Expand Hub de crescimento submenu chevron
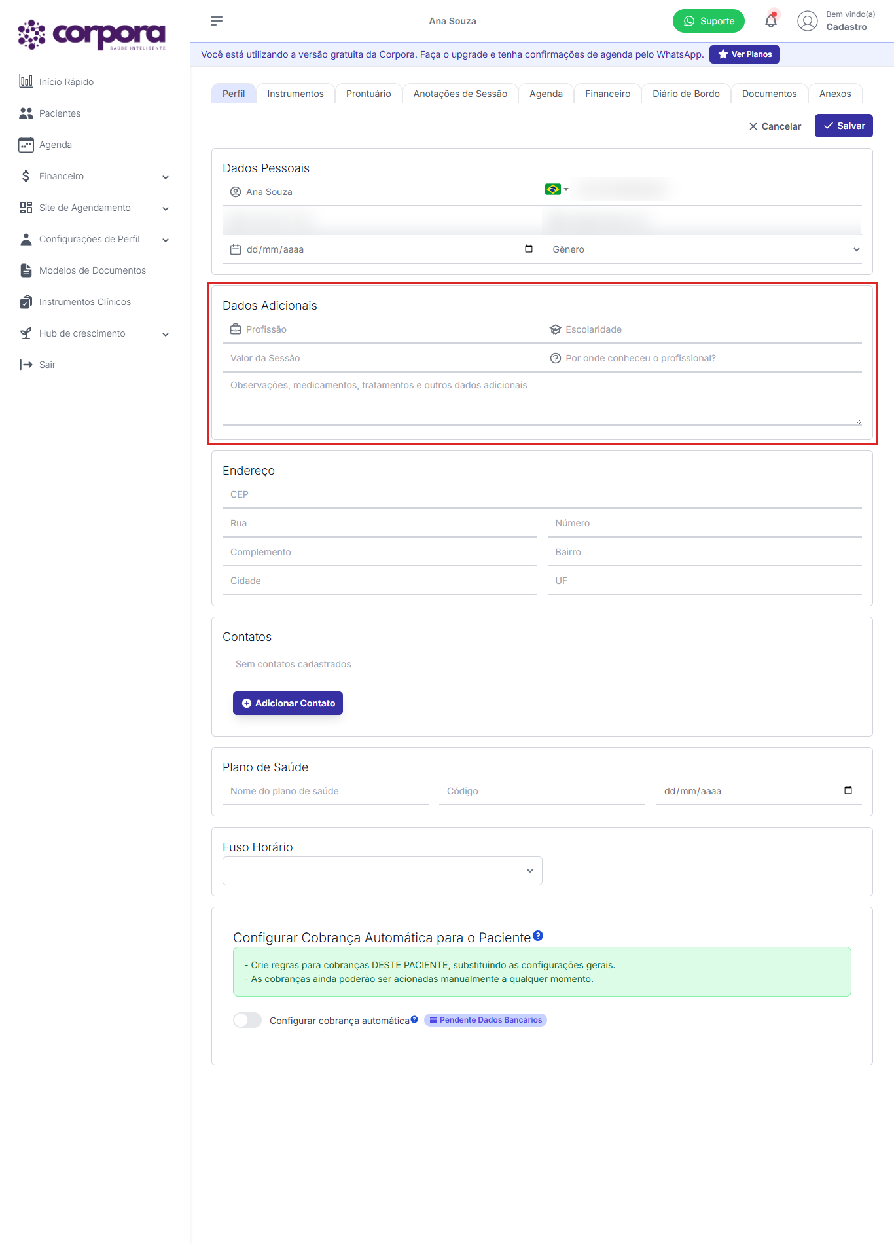Screen dimensions: 894x1244 [166, 334]
